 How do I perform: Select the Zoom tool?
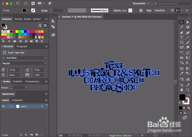(188, 90)
